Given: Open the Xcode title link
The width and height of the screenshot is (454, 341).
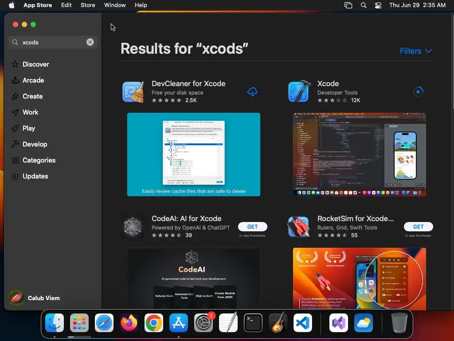Looking at the screenshot, I should (x=328, y=83).
